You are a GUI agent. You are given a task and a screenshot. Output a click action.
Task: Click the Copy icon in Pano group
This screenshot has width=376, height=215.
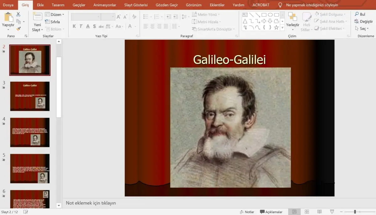[x=18, y=22]
